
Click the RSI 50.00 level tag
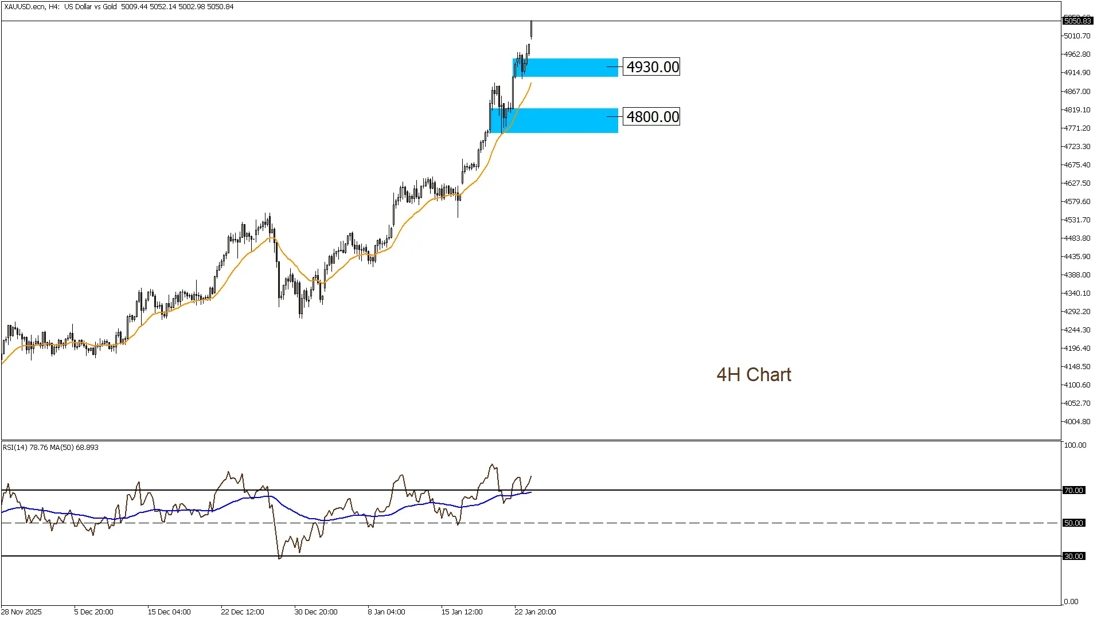1073,523
